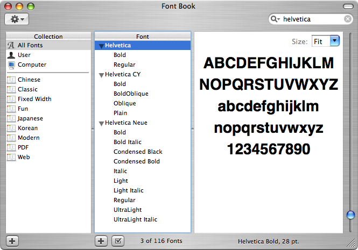This screenshot has width=358, height=250.
Task: Click the Collection column header
Action: [48, 36]
